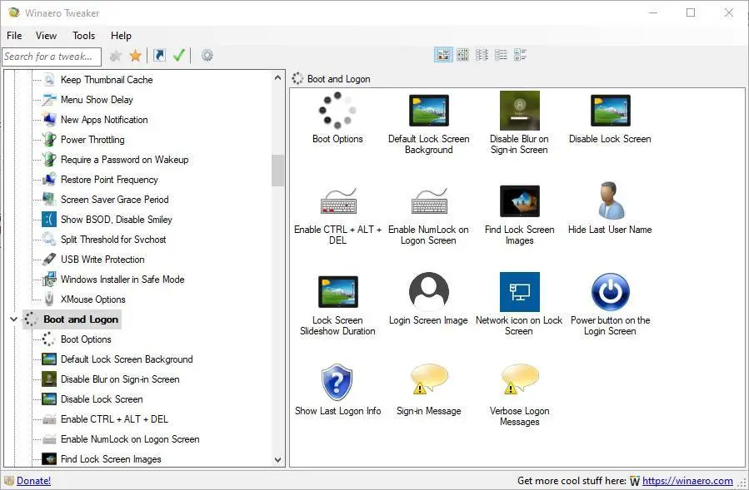Click the green checkmark toolbar icon

coord(179,56)
